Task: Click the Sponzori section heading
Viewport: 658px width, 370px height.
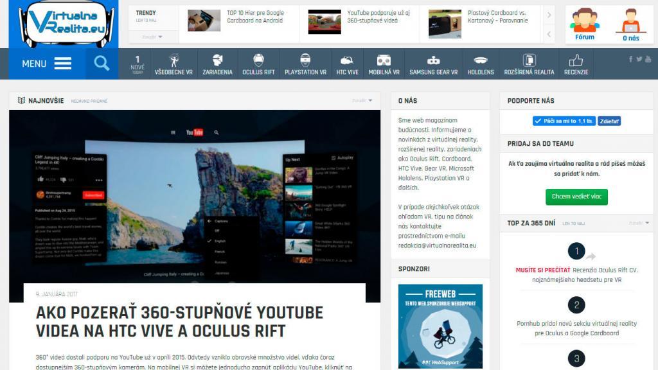Action: point(414,269)
